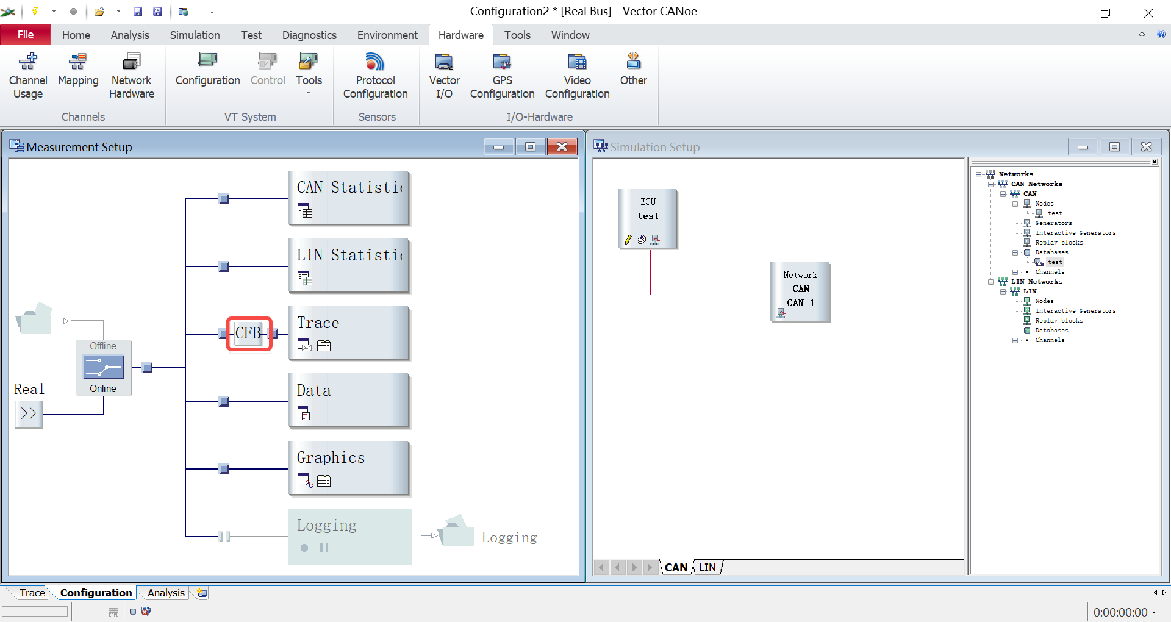
Task: Collapse the CAN Databases tree node
Action: pyautogui.click(x=1015, y=252)
